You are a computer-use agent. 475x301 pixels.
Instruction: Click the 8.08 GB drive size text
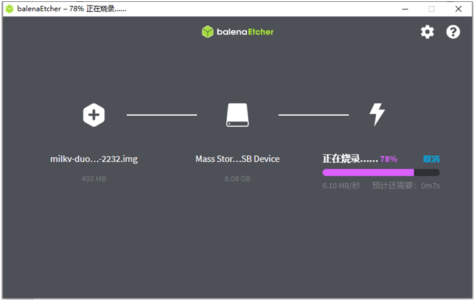(237, 178)
